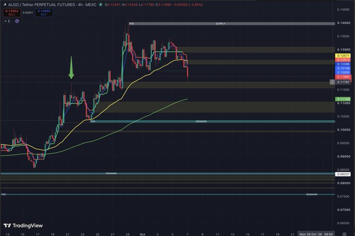Screen dimensions: 355x236
Task: Click the DEMAND label on 0.07500 line
Action: (x=312, y=195)
